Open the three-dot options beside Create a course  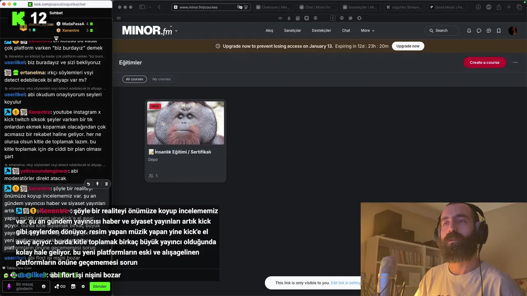pyautogui.click(x=515, y=62)
